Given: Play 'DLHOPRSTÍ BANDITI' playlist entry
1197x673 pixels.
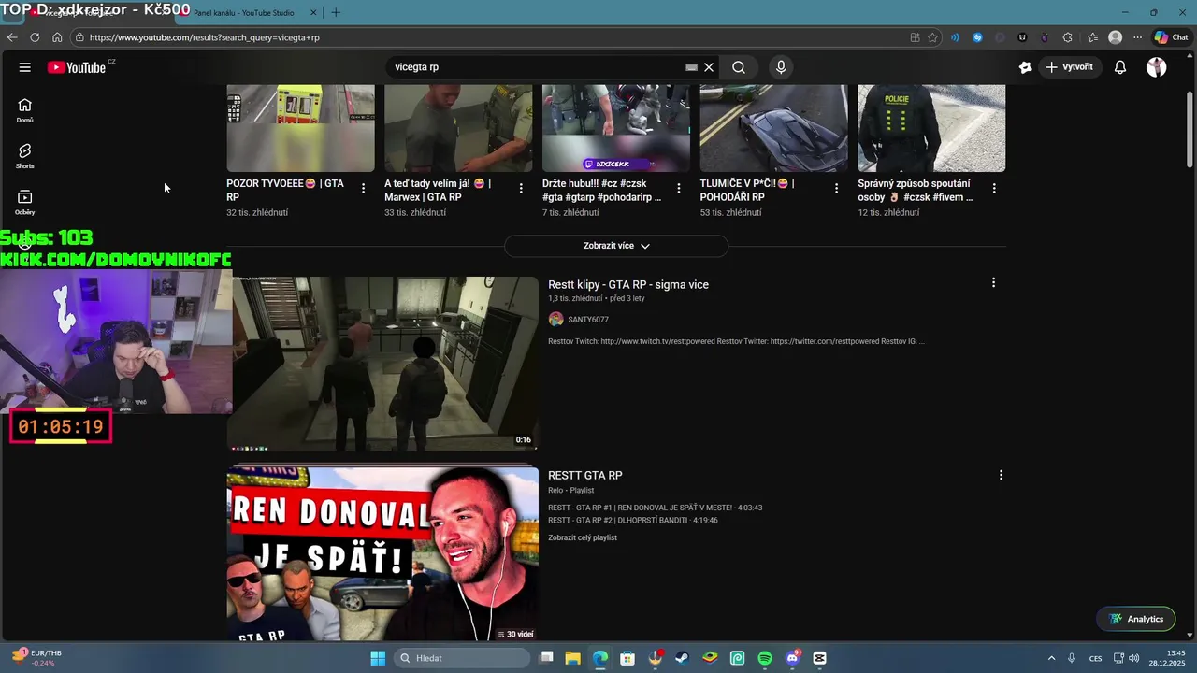Looking at the screenshot, I should 633,520.
